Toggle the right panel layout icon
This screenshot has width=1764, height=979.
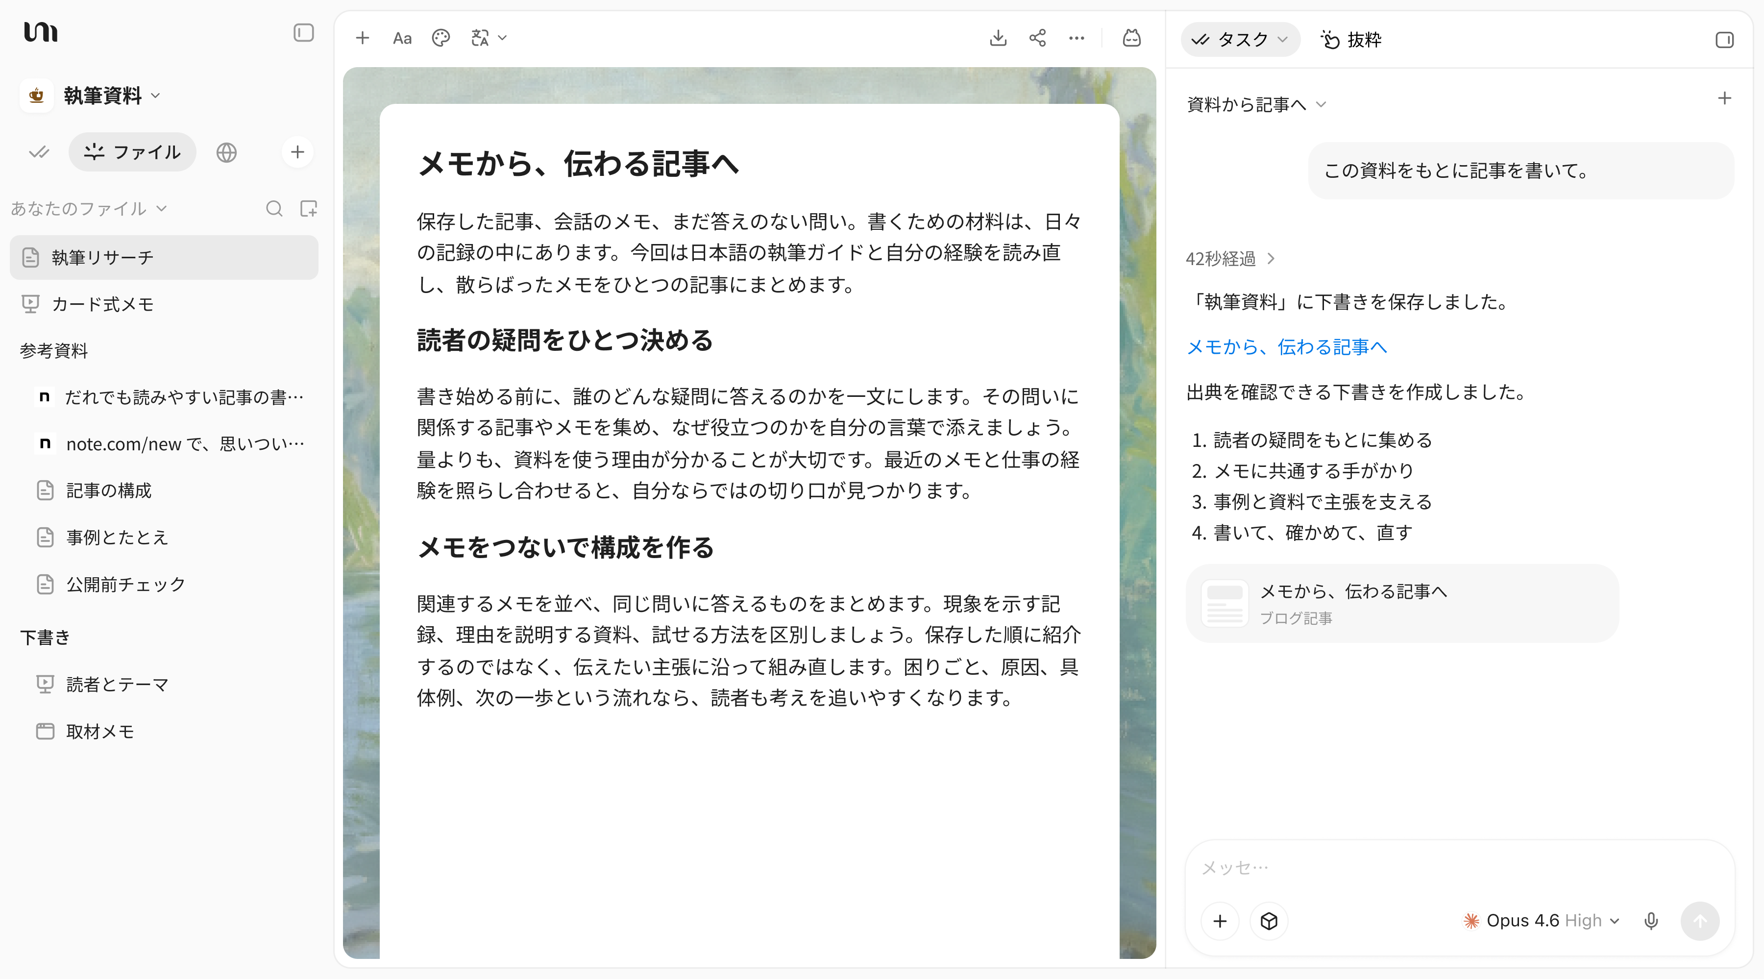1724,40
